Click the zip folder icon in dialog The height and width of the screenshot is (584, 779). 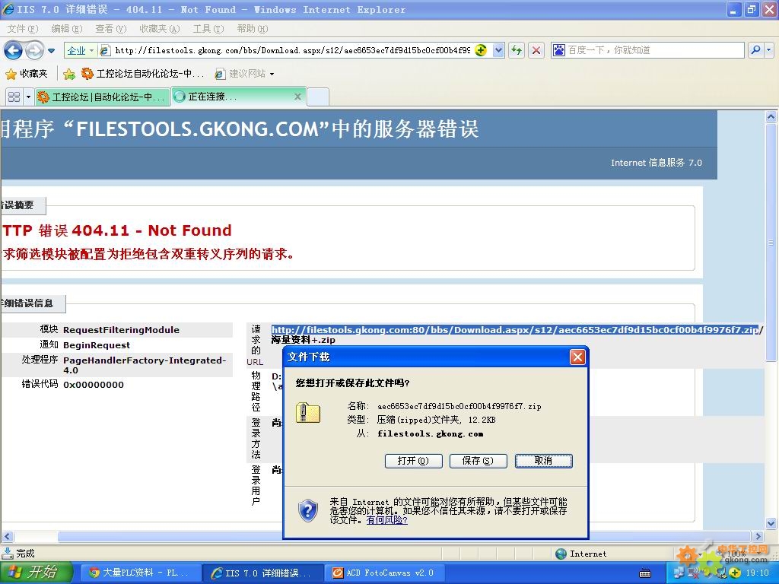[x=308, y=413]
